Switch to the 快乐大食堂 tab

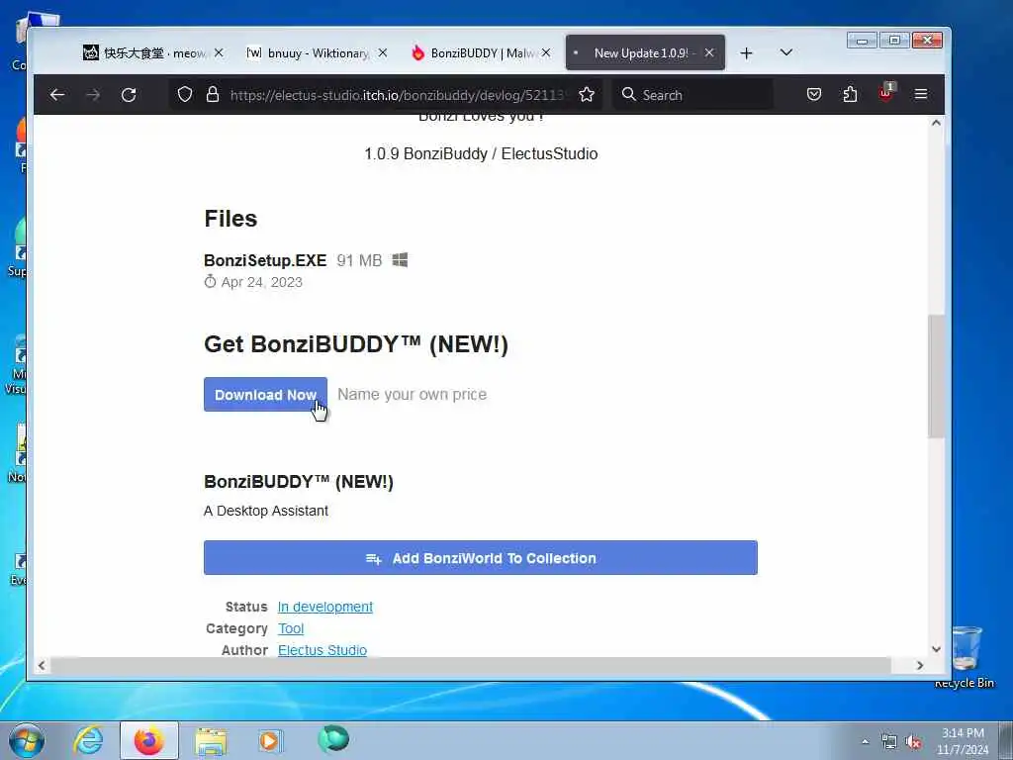[151, 53]
